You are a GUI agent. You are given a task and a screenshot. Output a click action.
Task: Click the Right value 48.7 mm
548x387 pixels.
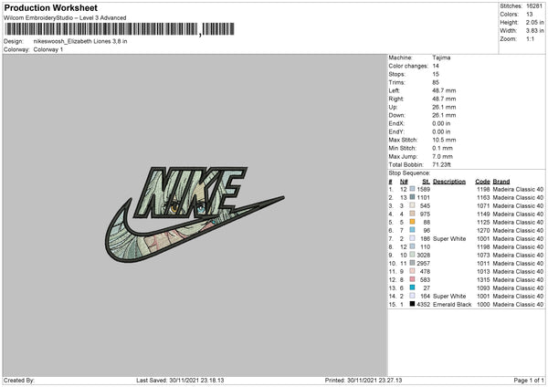point(444,99)
